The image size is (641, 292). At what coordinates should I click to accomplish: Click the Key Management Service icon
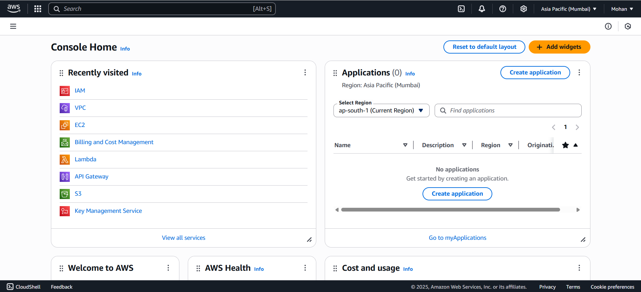[x=65, y=211]
